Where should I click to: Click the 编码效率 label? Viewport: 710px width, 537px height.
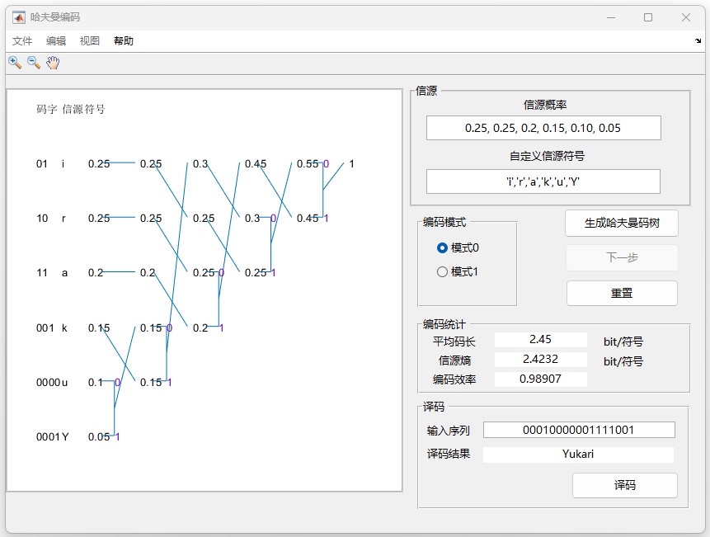[454, 379]
